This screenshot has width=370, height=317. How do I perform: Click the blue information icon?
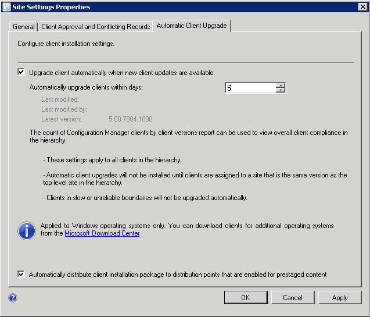click(x=27, y=230)
